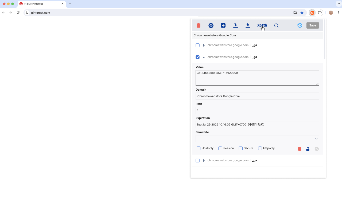Check the Httponly option

pos(260,148)
